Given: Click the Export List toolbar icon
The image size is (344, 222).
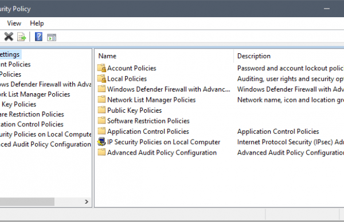Looking at the screenshot, I should point(22,37).
